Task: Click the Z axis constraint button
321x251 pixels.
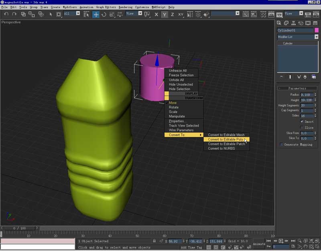Action: [173, 14]
